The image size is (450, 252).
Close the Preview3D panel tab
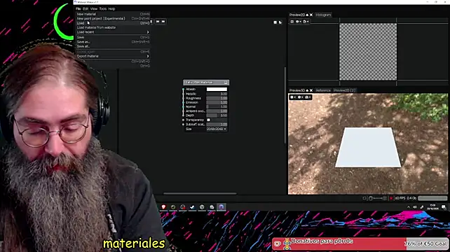tap(311, 90)
